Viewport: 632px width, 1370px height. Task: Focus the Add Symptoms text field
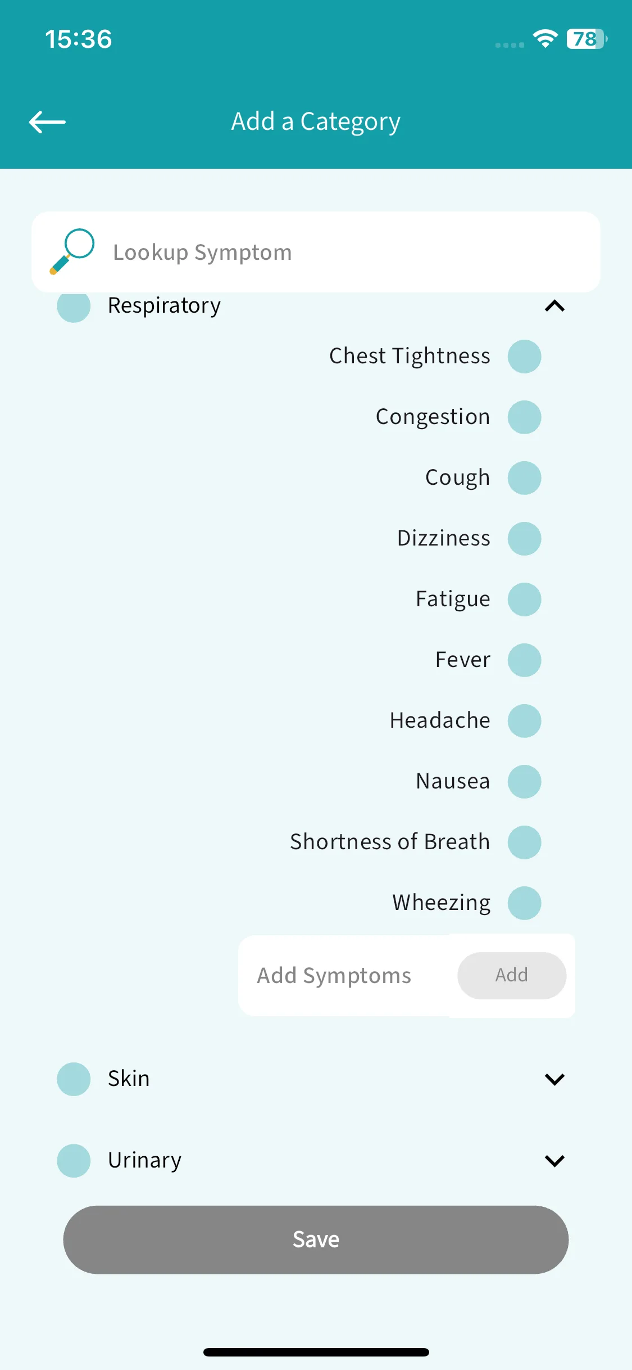[345, 976]
